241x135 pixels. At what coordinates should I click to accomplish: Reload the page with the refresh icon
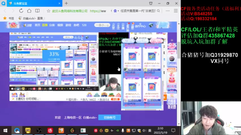21,11
